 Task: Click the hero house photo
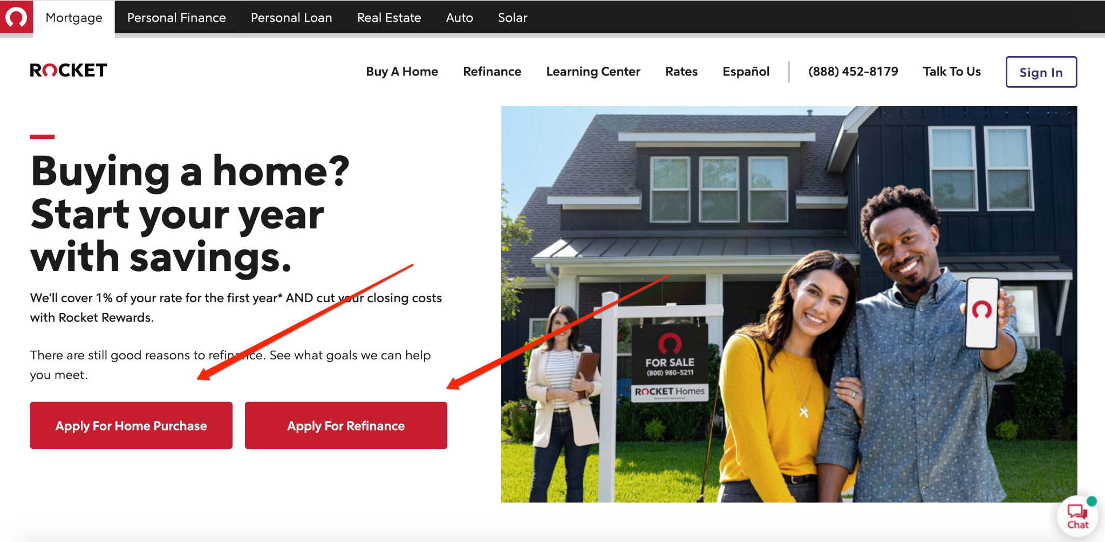click(x=789, y=304)
